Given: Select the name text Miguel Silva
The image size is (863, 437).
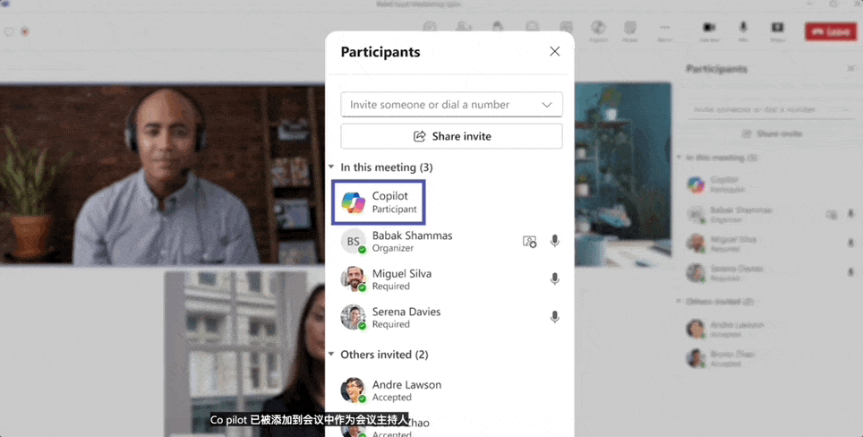Looking at the screenshot, I should (402, 273).
